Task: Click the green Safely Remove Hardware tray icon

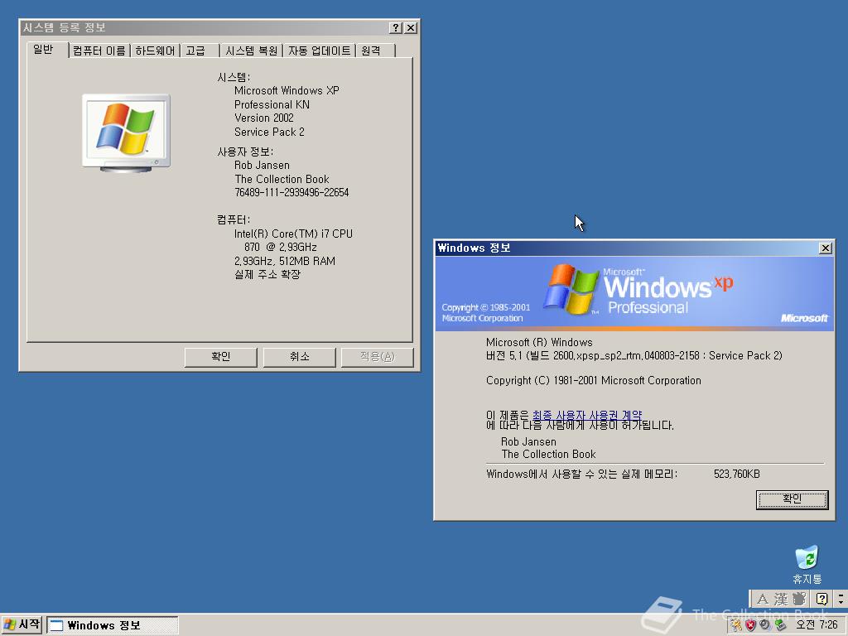Action: point(779,625)
